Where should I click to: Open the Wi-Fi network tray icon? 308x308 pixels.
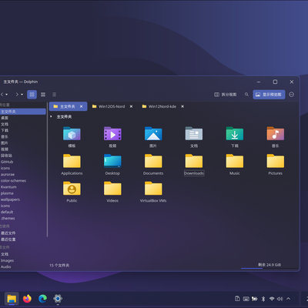pos(272,299)
